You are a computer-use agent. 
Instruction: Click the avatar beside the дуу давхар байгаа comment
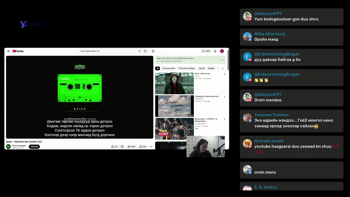(x=247, y=57)
